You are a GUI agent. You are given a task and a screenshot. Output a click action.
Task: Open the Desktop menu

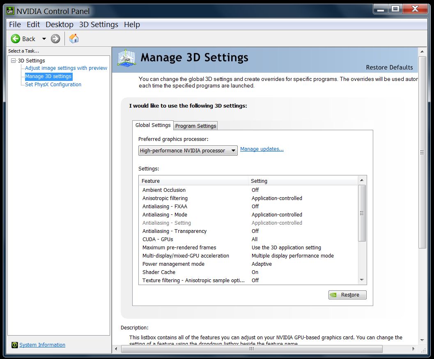pos(60,24)
